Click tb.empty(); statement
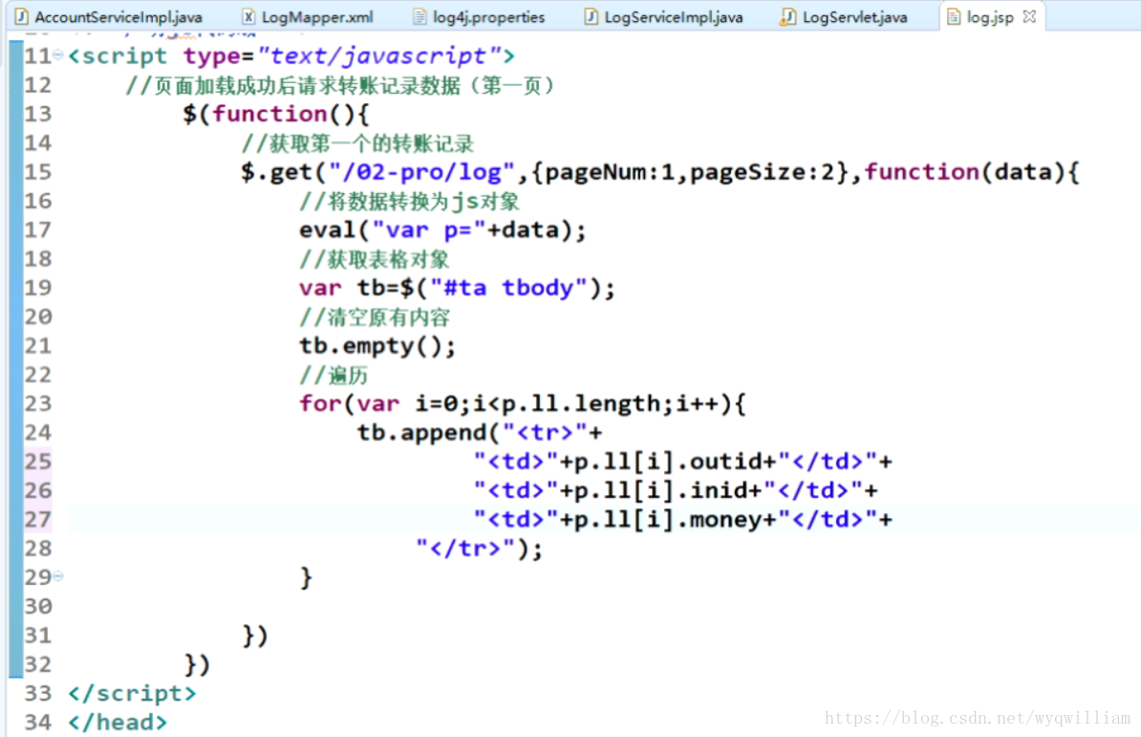Image resolution: width=1141 pixels, height=737 pixels. coord(377,346)
